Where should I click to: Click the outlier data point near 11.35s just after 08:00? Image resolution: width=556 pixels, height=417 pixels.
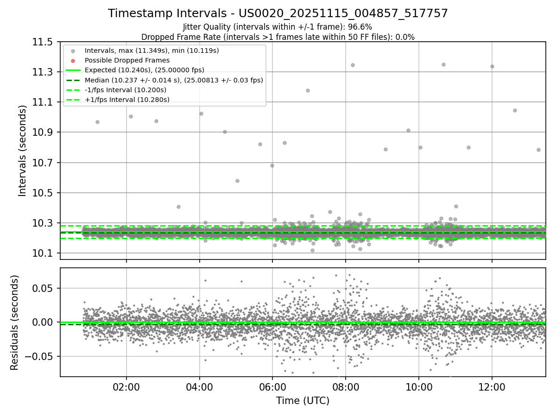(353, 65)
